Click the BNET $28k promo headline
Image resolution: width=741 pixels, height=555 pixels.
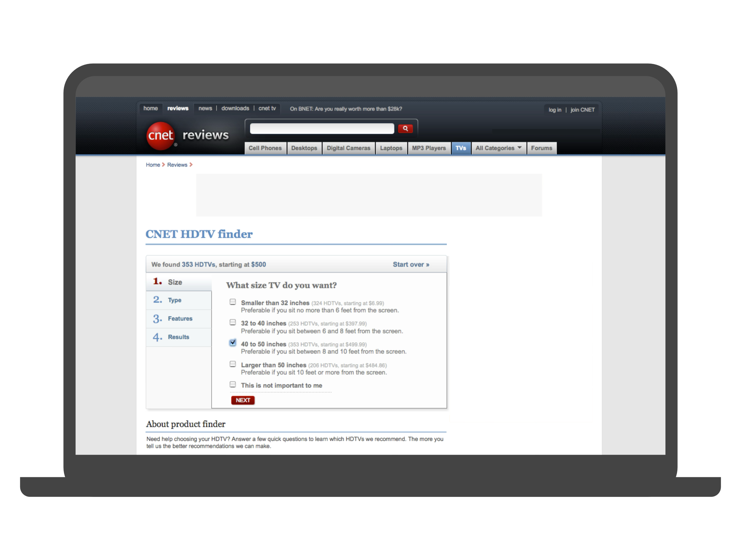[x=346, y=109]
